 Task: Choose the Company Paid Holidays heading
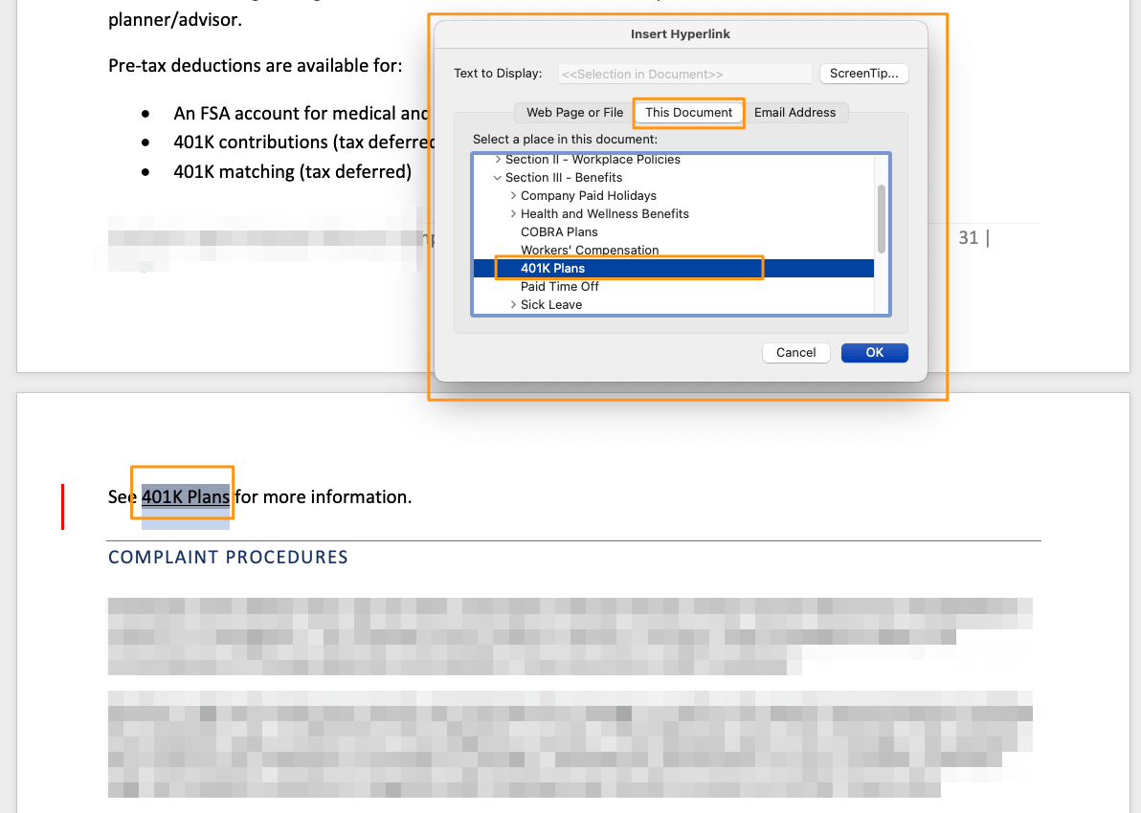pos(588,196)
